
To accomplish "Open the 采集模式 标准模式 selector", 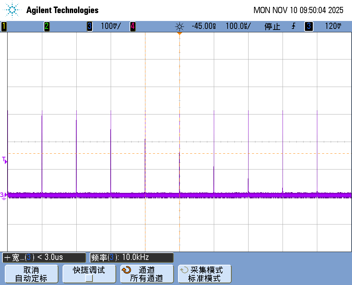I will [205, 274].
